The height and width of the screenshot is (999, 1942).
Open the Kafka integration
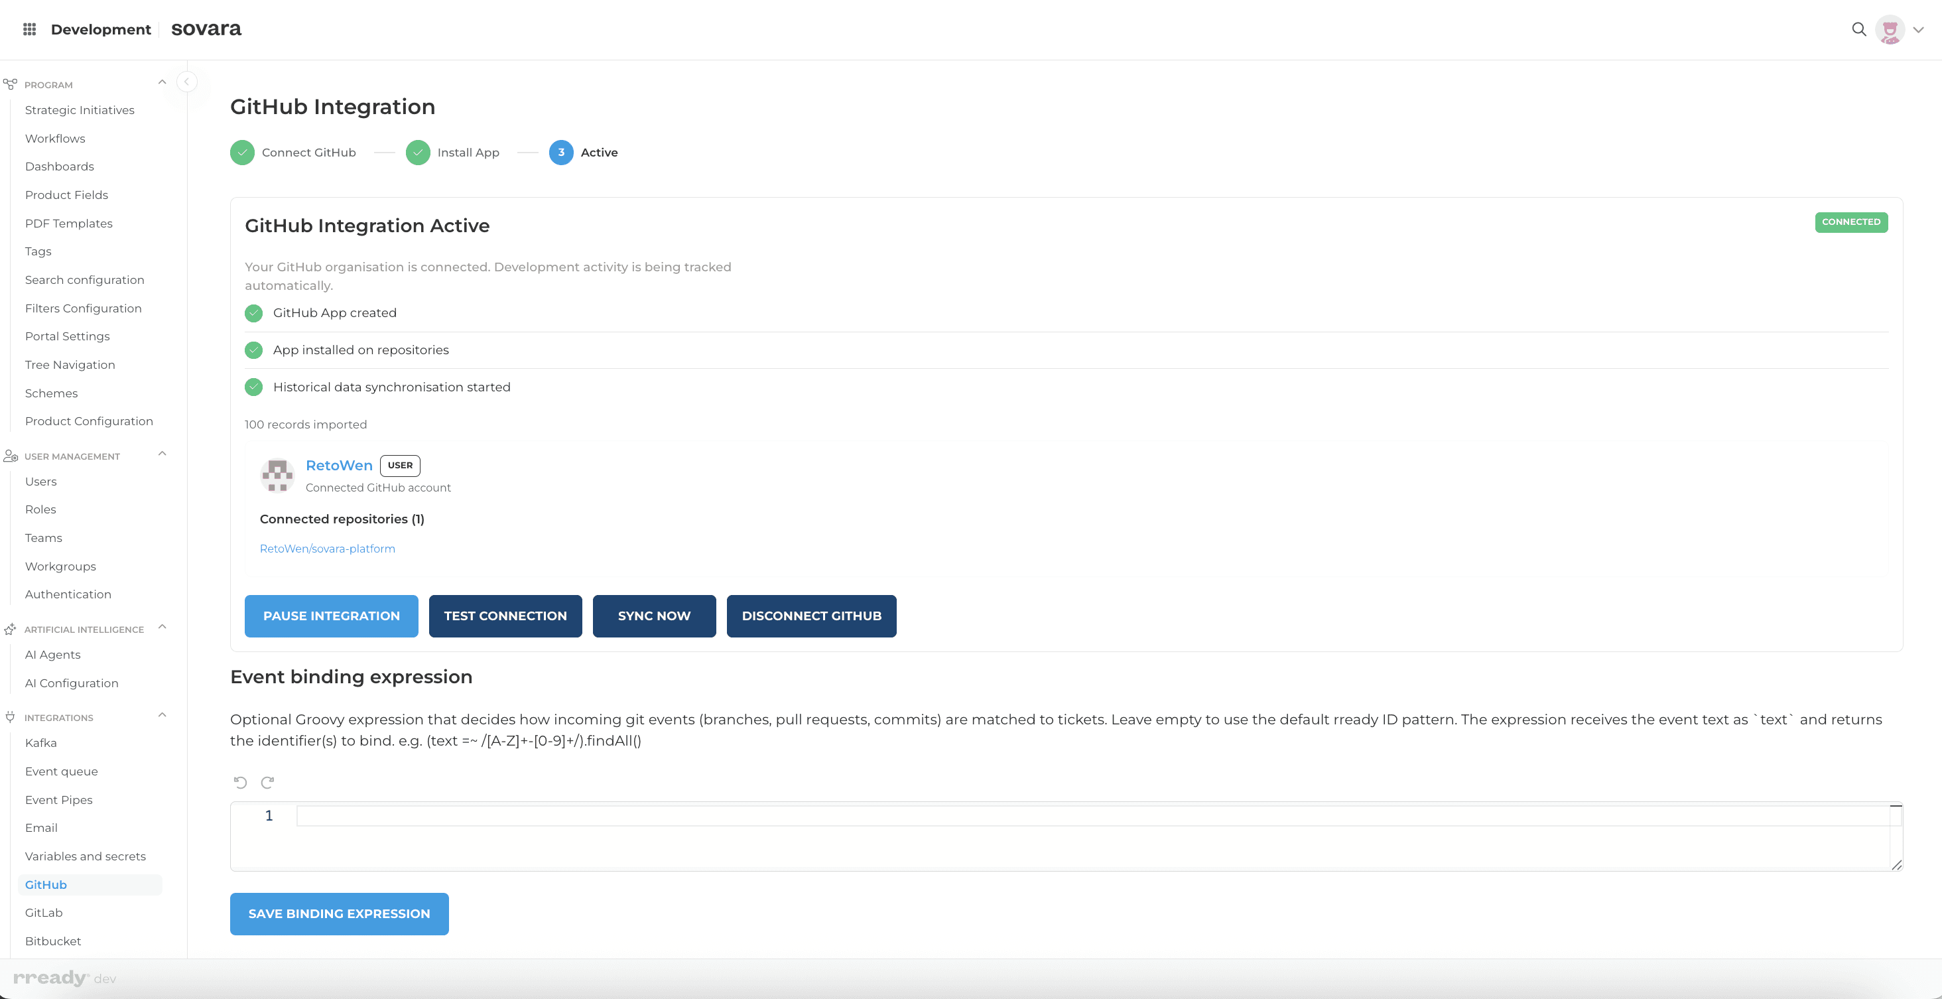pos(40,744)
